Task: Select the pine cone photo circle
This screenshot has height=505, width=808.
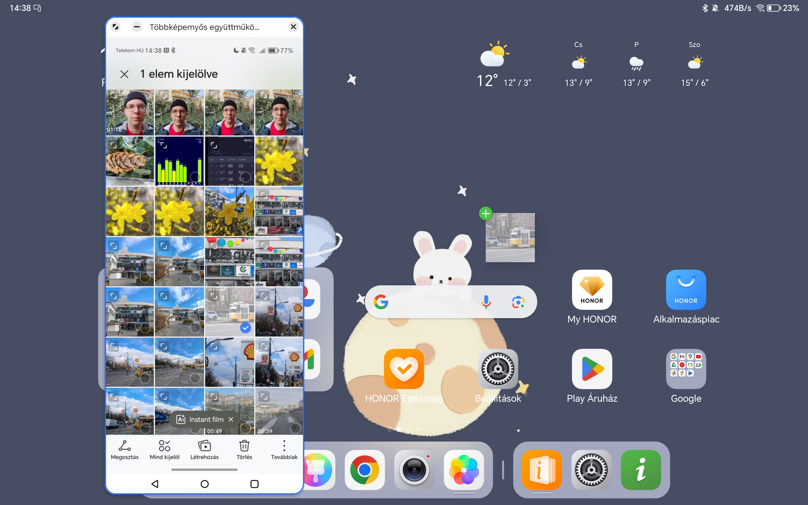Action: (x=145, y=177)
